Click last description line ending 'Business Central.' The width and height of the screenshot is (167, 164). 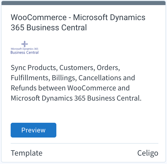tap(76, 98)
